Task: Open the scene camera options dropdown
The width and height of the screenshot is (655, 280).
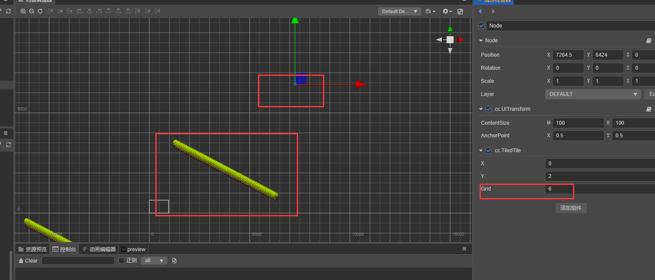Action: [x=430, y=11]
